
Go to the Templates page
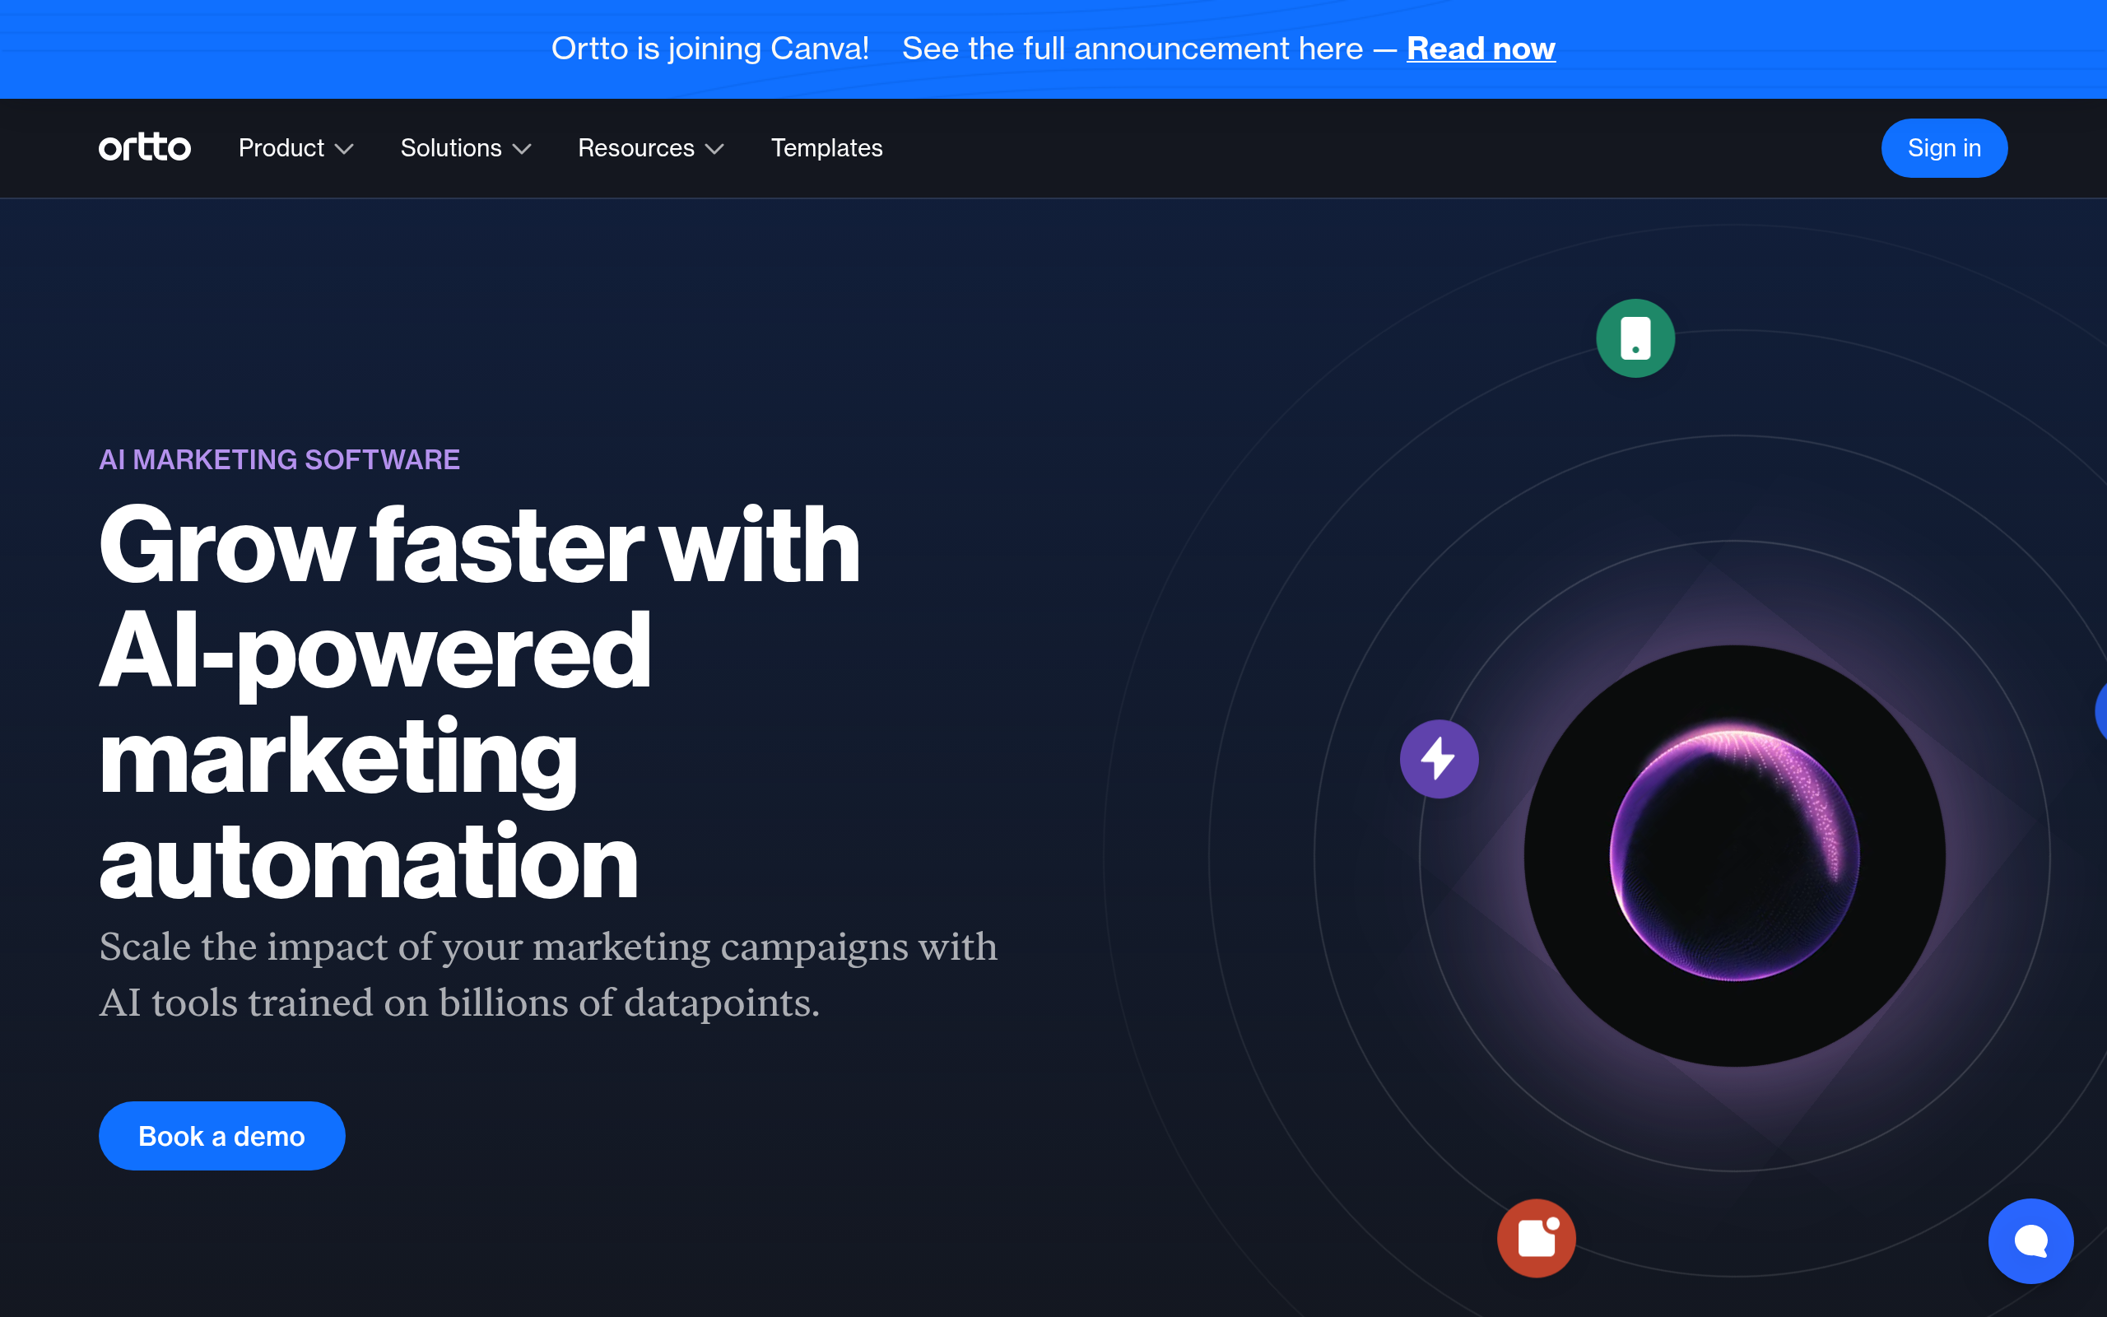(x=827, y=148)
